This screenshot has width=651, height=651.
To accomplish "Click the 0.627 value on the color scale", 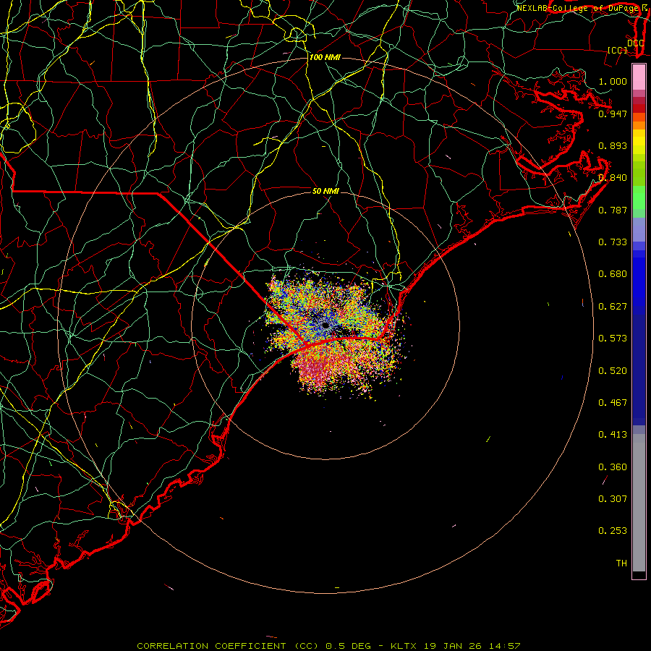I will (x=613, y=307).
